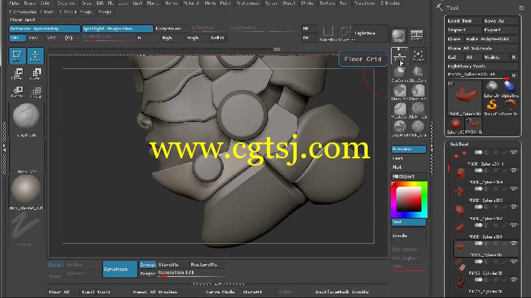Open the Preferences menu

(x=248, y=3)
